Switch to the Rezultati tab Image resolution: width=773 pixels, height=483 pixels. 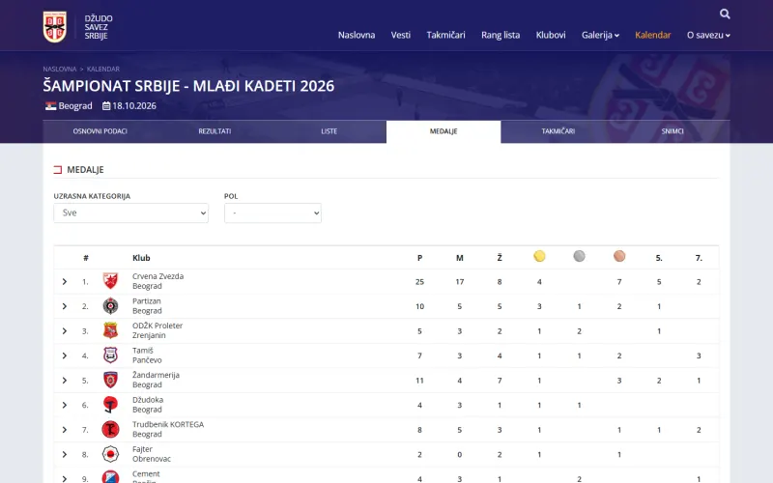point(215,131)
